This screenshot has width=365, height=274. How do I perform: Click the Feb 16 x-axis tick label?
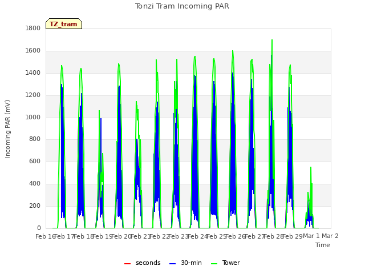(45, 236)
